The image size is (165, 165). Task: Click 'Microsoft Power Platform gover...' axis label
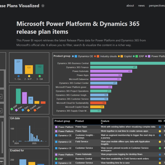click(x=72, y=87)
